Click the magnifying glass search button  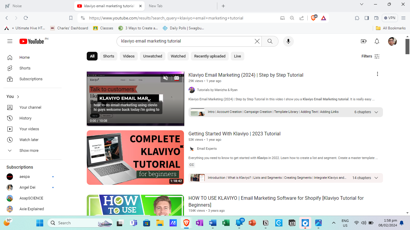coord(270,41)
